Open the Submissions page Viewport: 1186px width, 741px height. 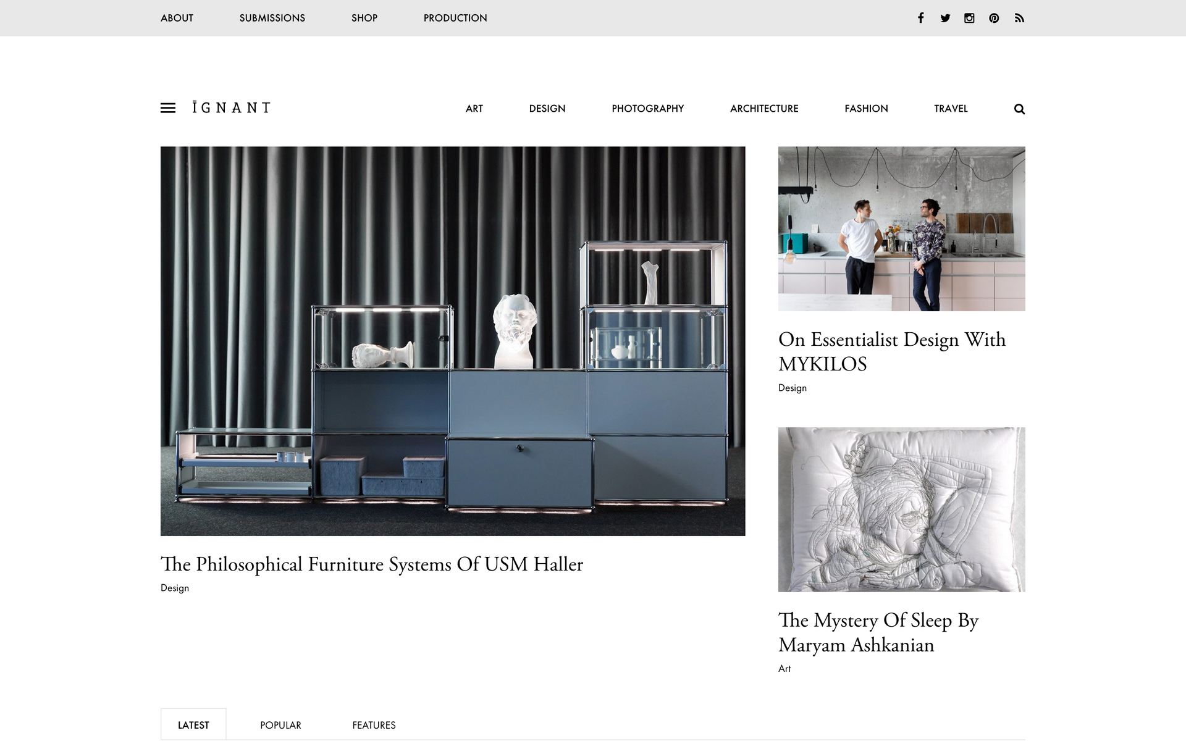click(272, 18)
